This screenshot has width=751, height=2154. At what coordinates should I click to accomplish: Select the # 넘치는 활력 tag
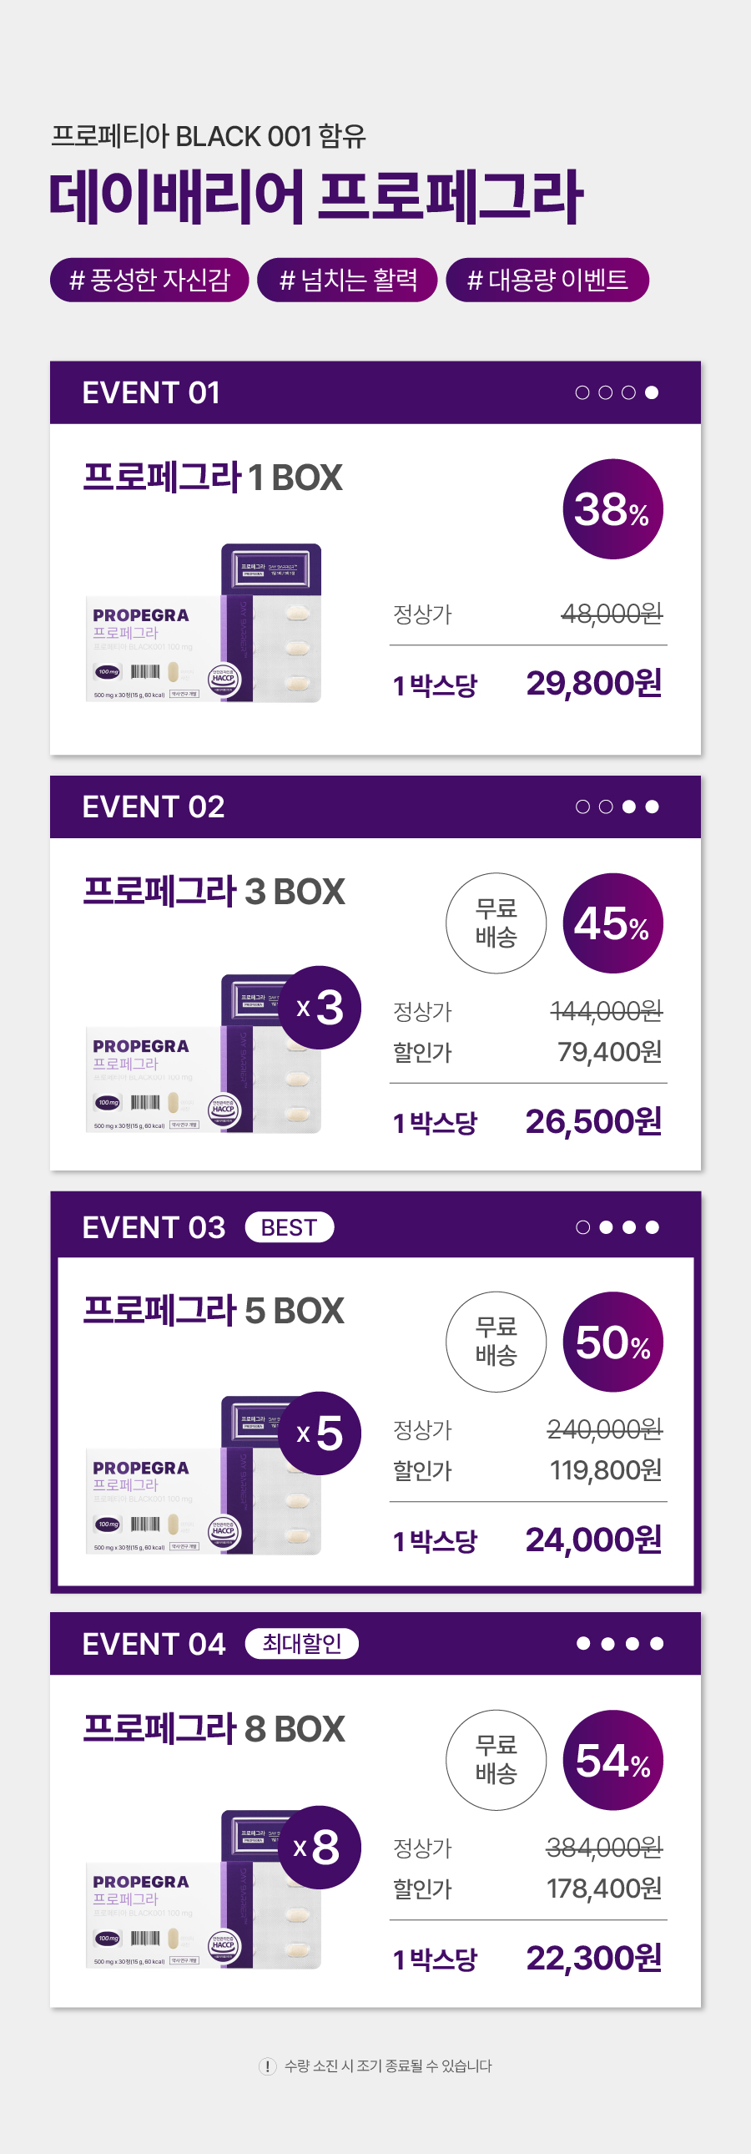pos(347,280)
